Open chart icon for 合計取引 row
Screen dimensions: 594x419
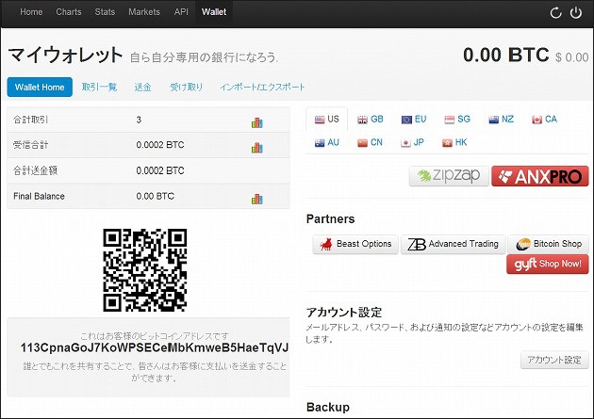[256, 122]
